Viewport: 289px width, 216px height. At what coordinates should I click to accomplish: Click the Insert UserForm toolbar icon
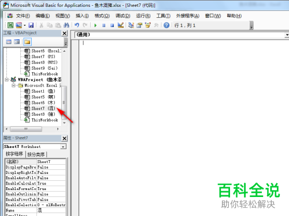tap(18, 25)
